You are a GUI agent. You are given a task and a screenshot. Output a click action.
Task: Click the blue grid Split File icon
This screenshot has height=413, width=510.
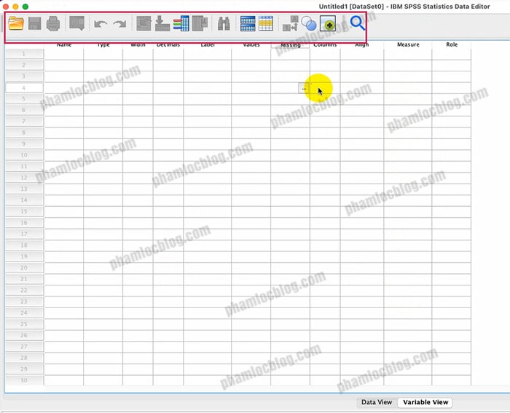point(248,23)
